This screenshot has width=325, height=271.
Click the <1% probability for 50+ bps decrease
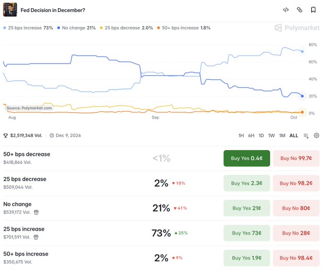162,158
